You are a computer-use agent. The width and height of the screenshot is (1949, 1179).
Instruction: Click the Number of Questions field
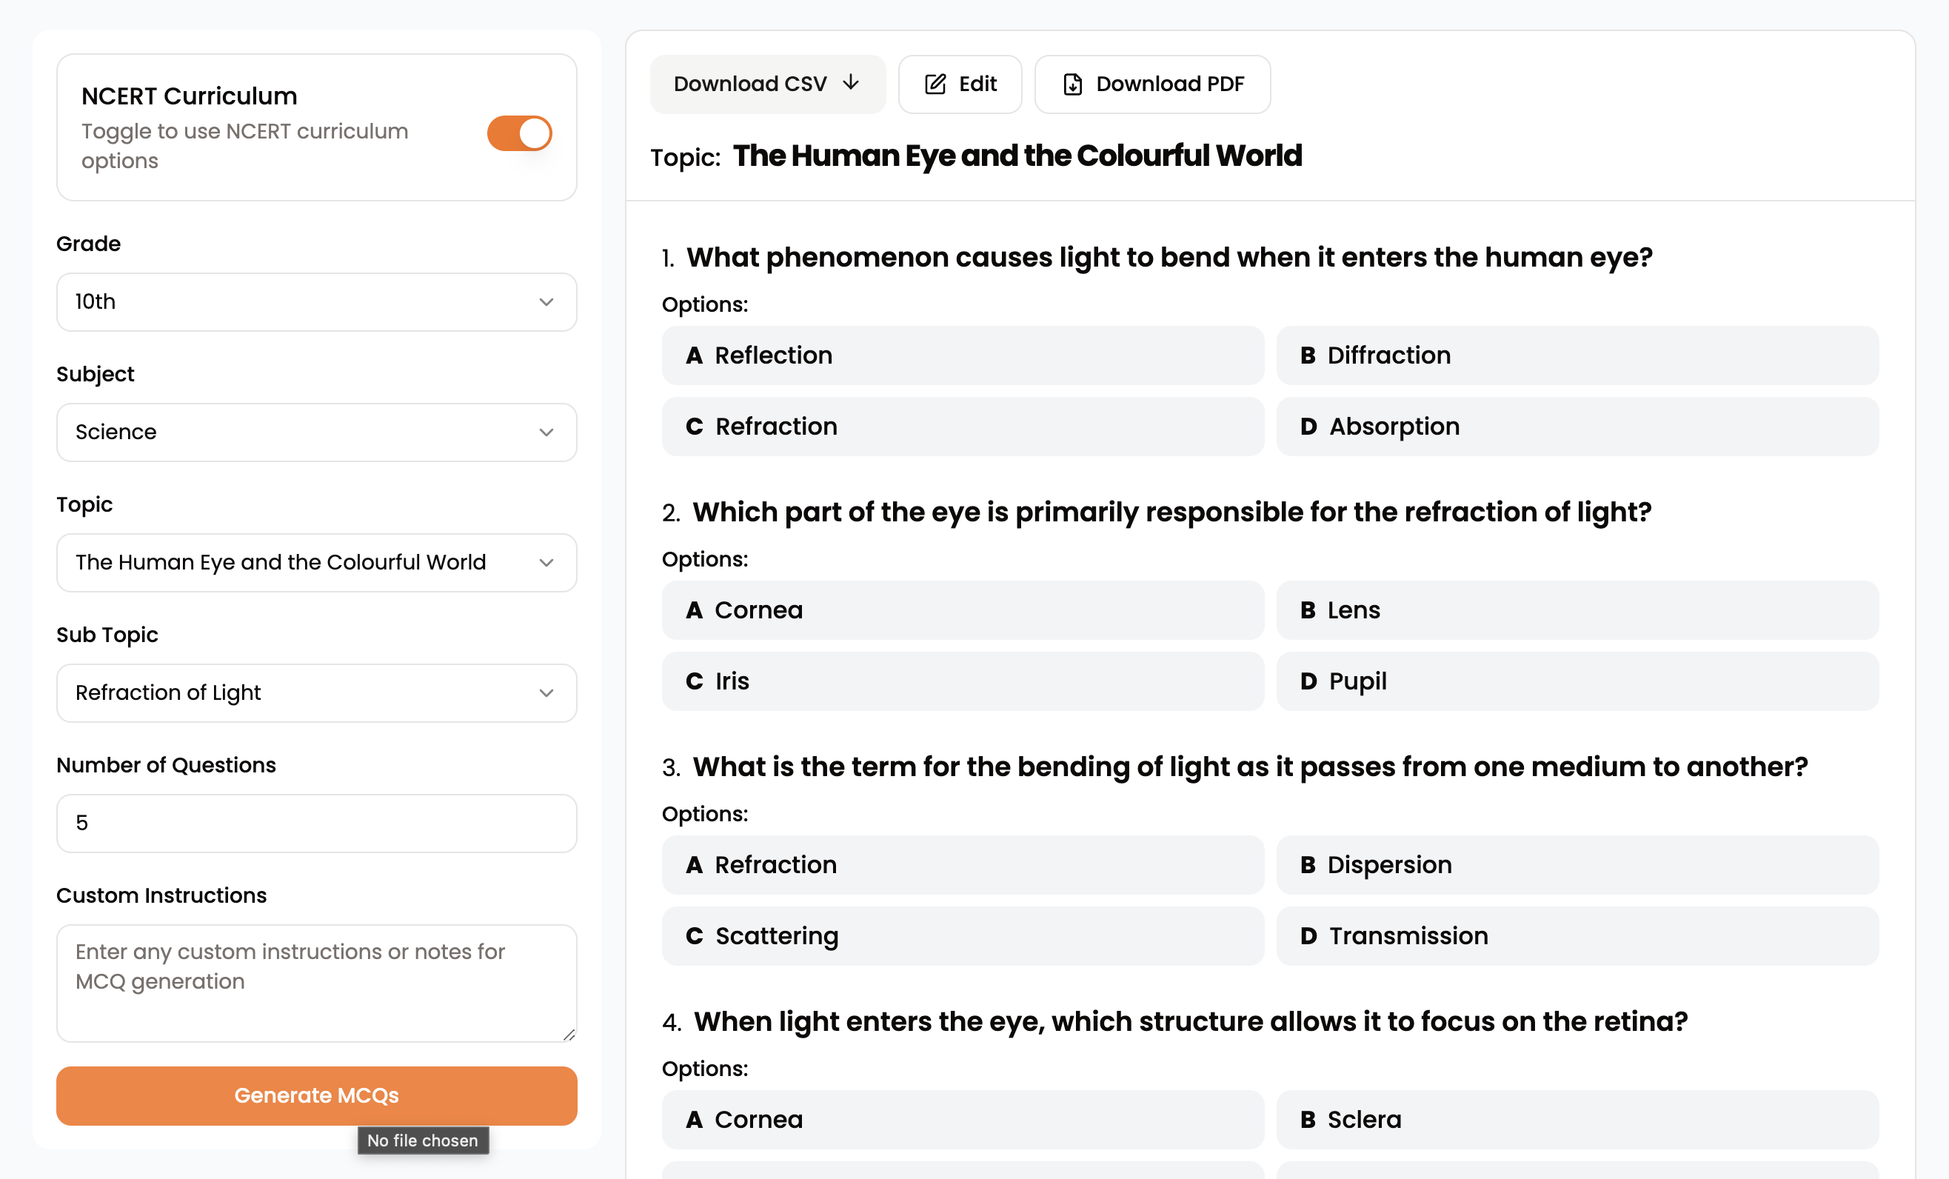[316, 823]
